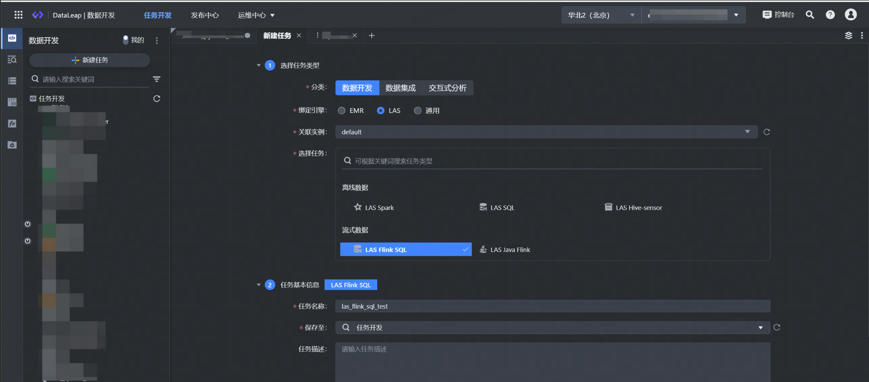Screen dimensions: 869x382
Task: Expand the 任务开发 tree node
Action: click(47, 99)
